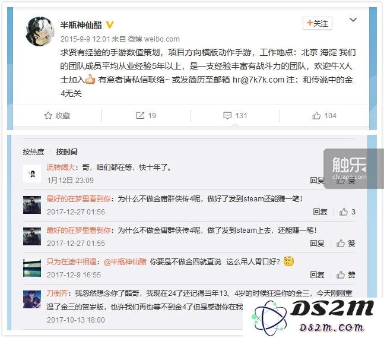Click 回复 on the 01:56 comment
The width and height of the screenshot is (384, 338).
tap(320, 212)
